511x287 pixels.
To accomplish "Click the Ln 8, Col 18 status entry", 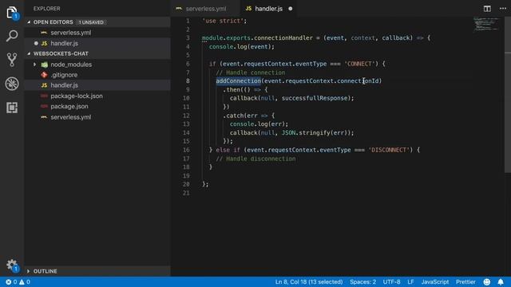I will point(309,281).
